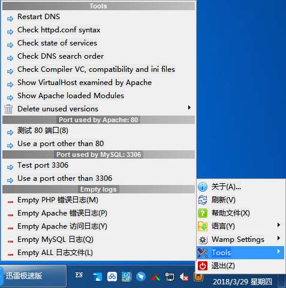This screenshot has height=288, width=286.
Task: Click the refresh arrows icon for 刷新(V)
Action: (x=203, y=200)
